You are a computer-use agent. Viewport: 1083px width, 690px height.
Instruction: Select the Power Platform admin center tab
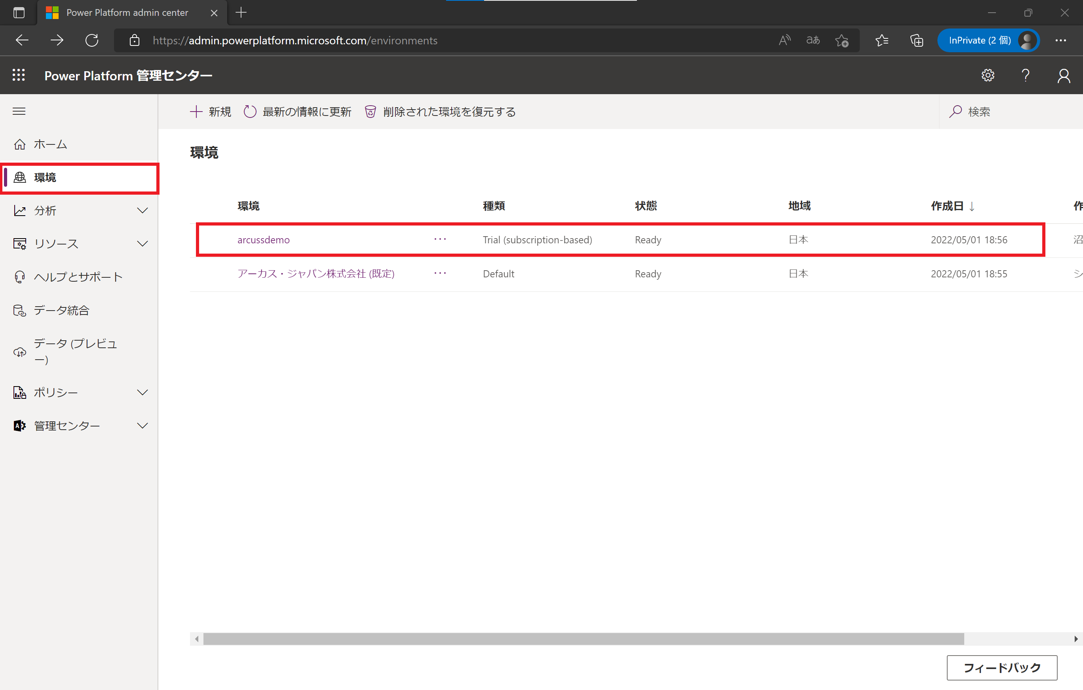[x=132, y=13]
